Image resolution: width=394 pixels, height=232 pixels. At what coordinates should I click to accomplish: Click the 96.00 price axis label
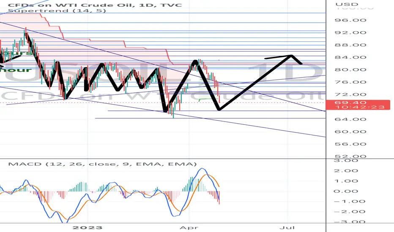pyautogui.click(x=350, y=20)
